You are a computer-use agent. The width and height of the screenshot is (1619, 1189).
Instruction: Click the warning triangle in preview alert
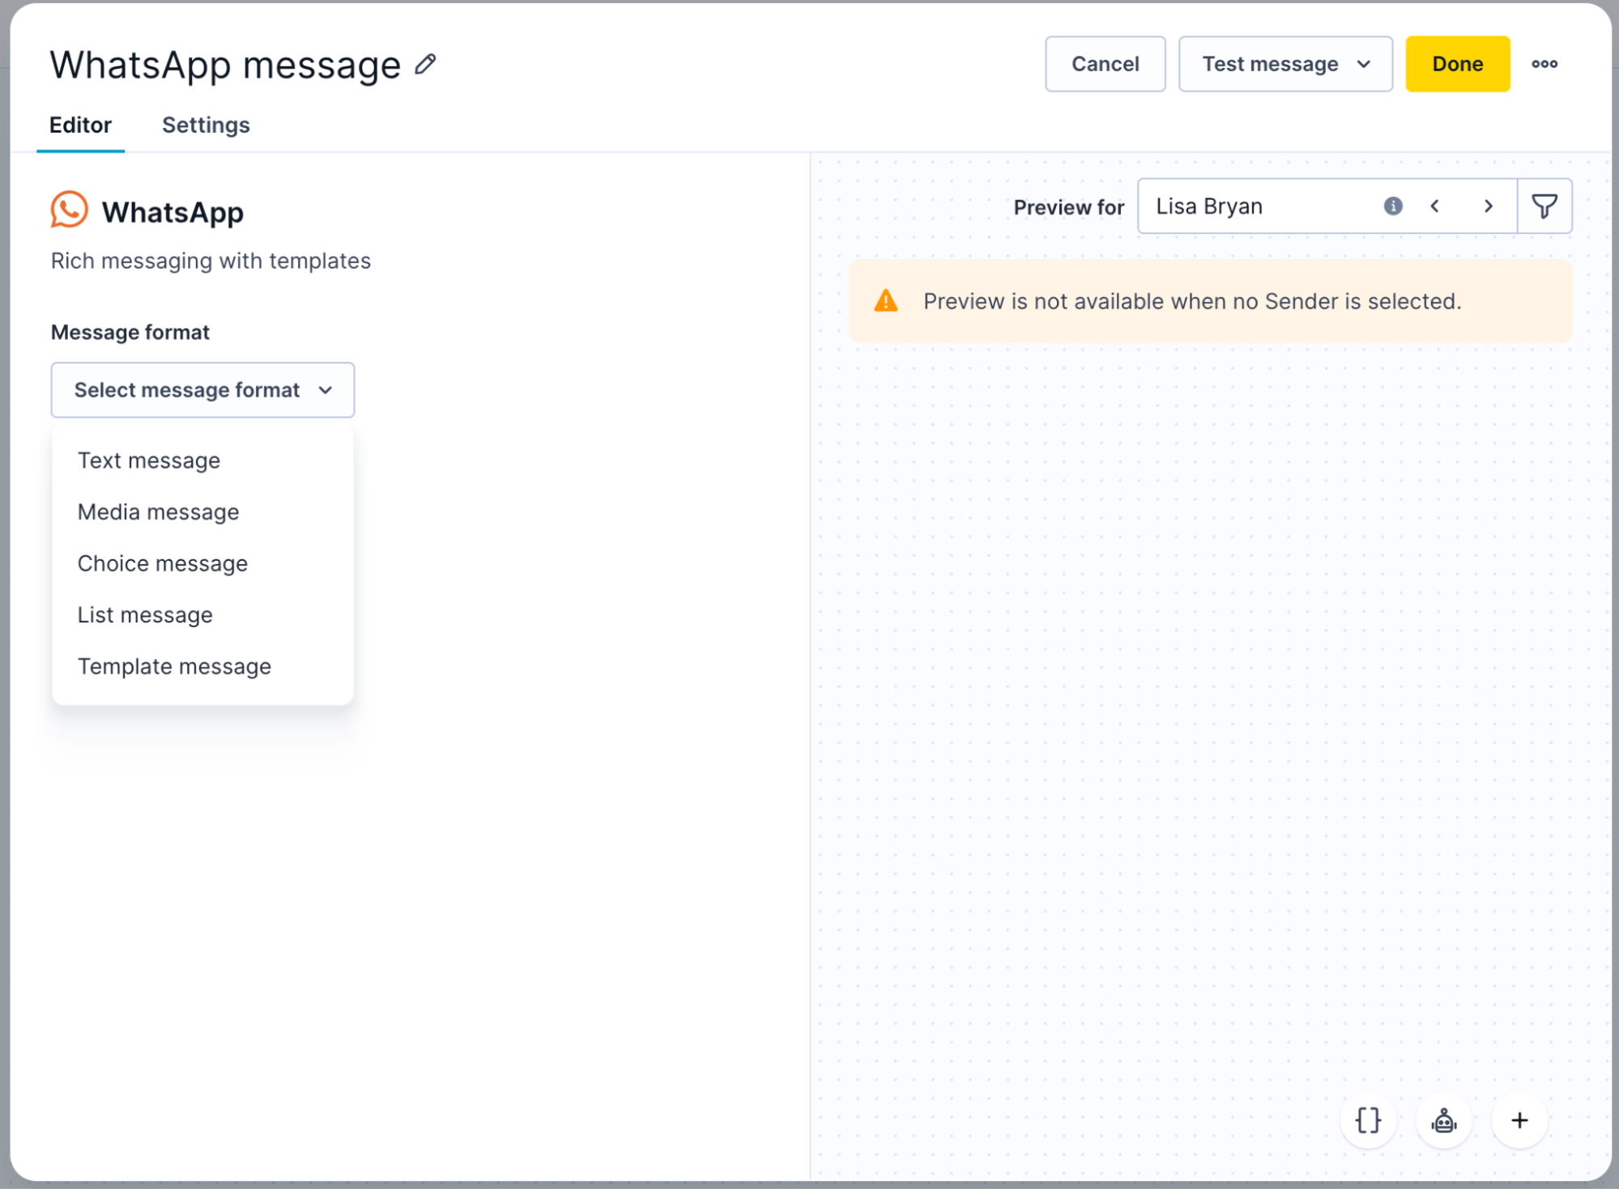pos(886,301)
